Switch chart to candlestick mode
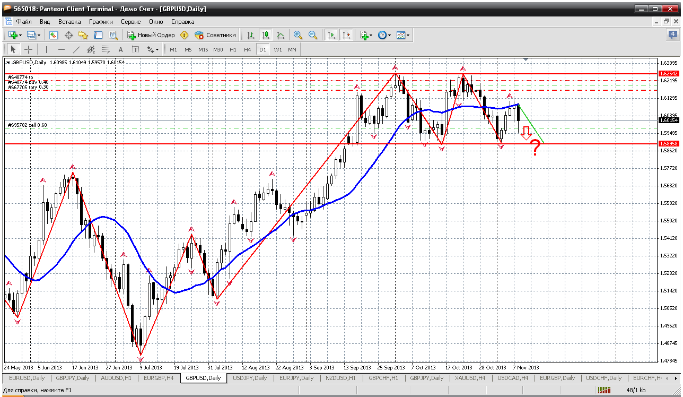Viewport: 683px width, 397px height. (x=266, y=35)
